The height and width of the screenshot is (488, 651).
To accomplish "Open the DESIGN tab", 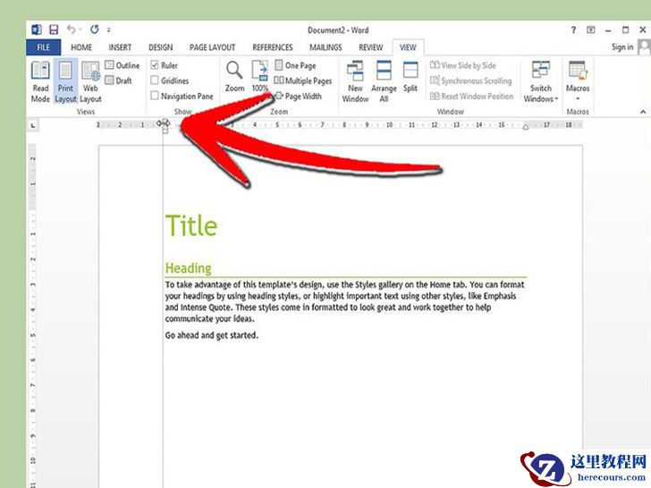I will click(161, 47).
